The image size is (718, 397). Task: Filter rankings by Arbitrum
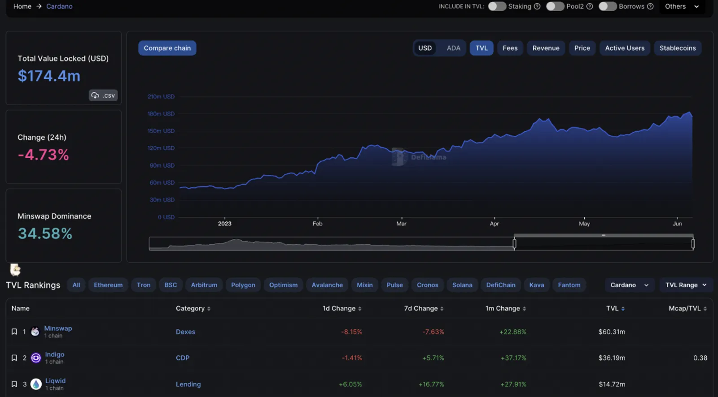point(204,285)
